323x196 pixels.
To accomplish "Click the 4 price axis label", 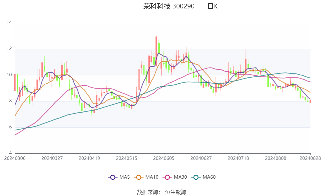I will (x=10, y=153).
